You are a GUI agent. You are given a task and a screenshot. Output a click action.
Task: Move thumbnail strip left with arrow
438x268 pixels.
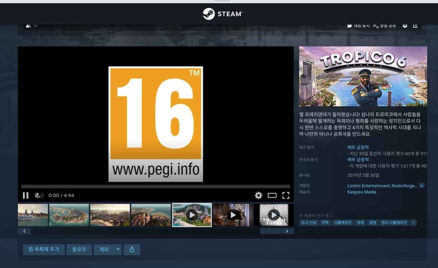coord(24,231)
